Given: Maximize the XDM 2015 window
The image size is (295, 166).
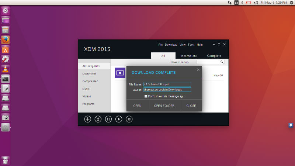Looking at the screenshot, I should [219, 44].
